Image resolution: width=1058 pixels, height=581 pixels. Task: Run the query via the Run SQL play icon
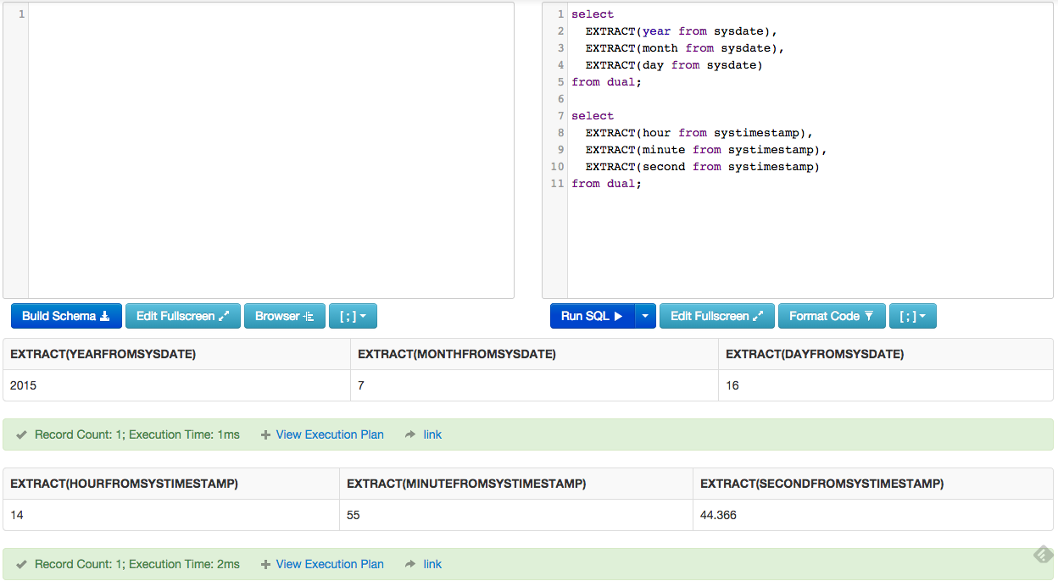[x=616, y=315]
